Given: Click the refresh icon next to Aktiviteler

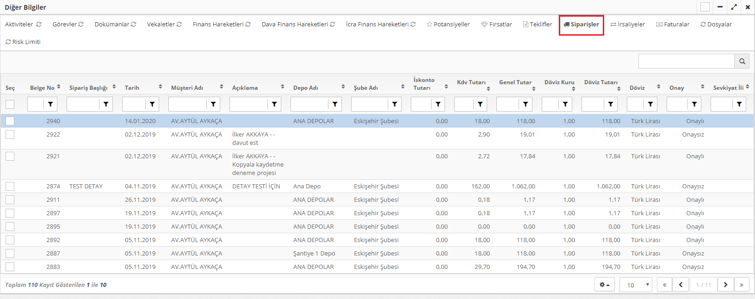Looking at the screenshot, I should pos(39,25).
